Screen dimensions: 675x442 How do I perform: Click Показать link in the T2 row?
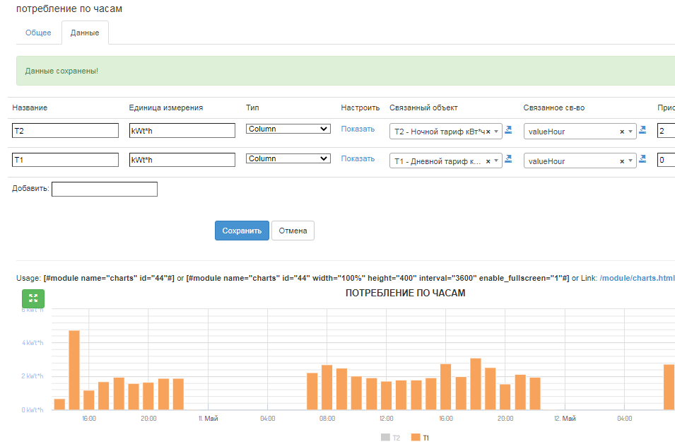pyautogui.click(x=358, y=129)
